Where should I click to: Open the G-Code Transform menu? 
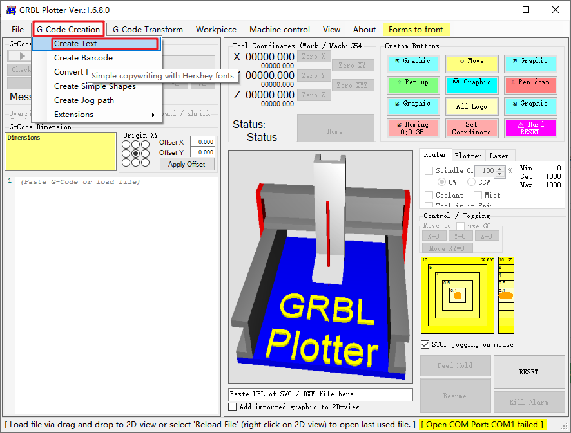point(148,29)
